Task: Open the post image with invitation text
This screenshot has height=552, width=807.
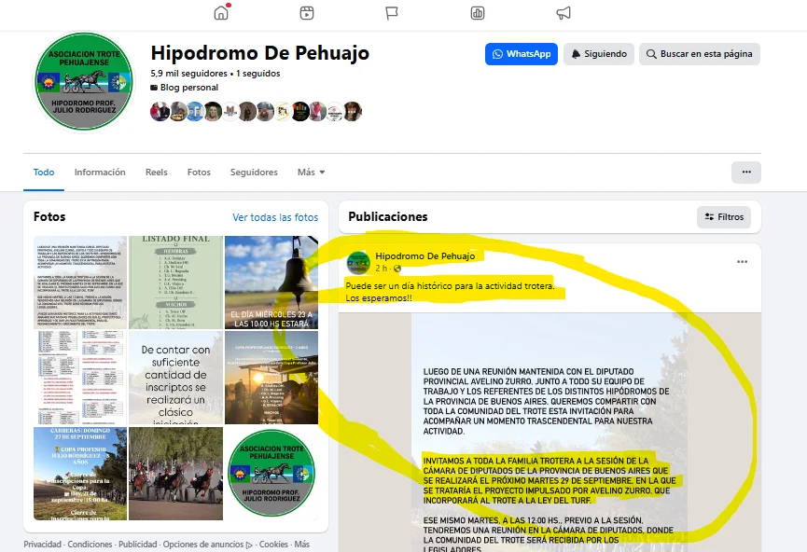Action: [x=550, y=432]
